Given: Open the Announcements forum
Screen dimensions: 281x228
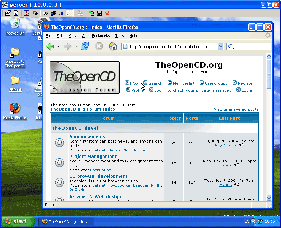Looking at the screenshot, I should click(87, 136).
